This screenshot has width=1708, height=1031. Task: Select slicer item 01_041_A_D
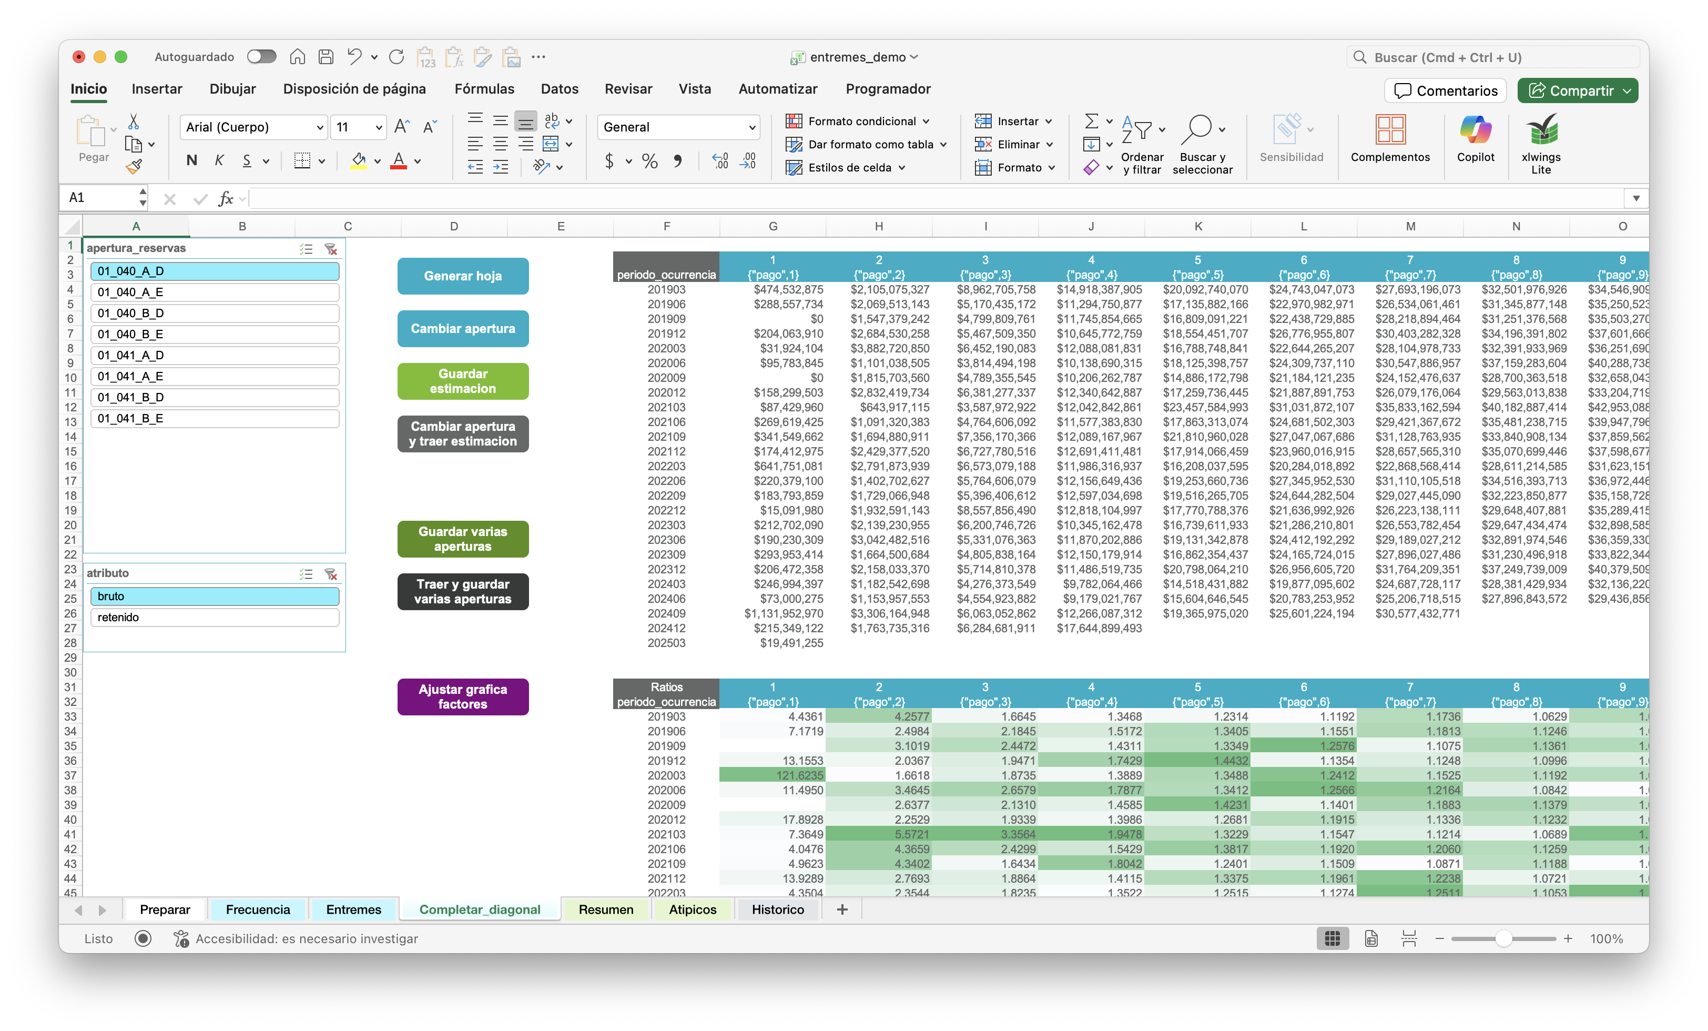click(x=215, y=355)
